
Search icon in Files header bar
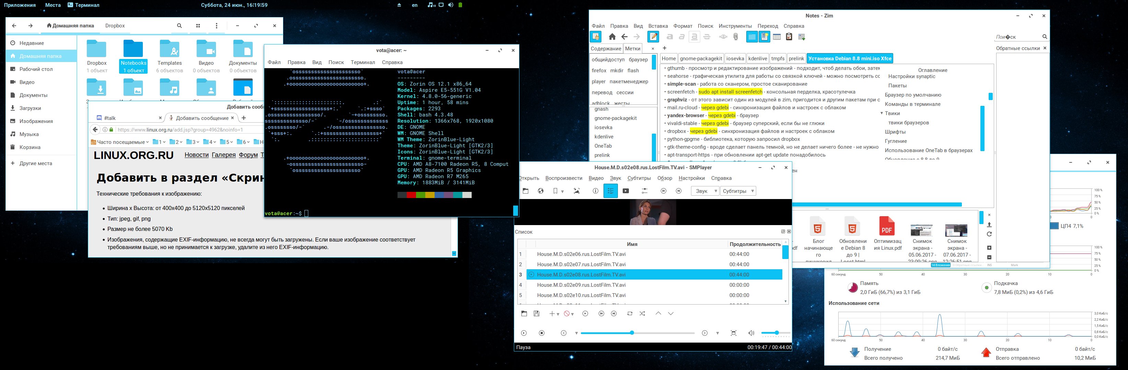click(180, 26)
